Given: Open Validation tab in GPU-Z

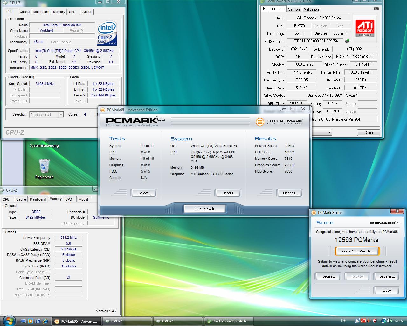Looking at the screenshot, I should tap(311, 9).
